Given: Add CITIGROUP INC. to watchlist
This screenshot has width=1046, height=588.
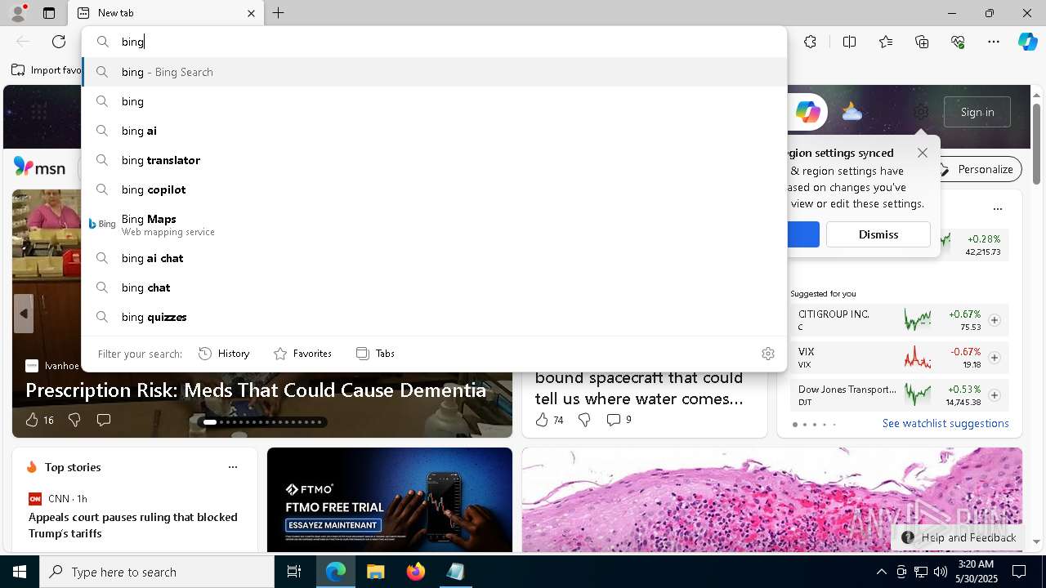Looking at the screenshot, I should coord(995,320).
